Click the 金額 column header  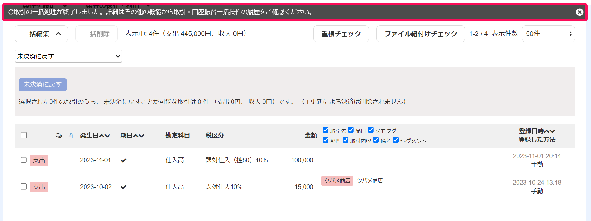click(311, 136)
